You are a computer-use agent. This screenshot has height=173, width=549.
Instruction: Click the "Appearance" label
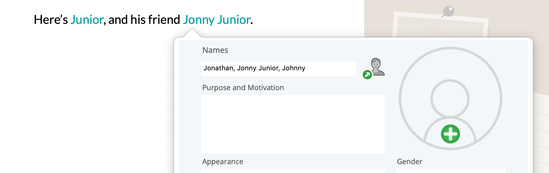click(x=222, y=162)
